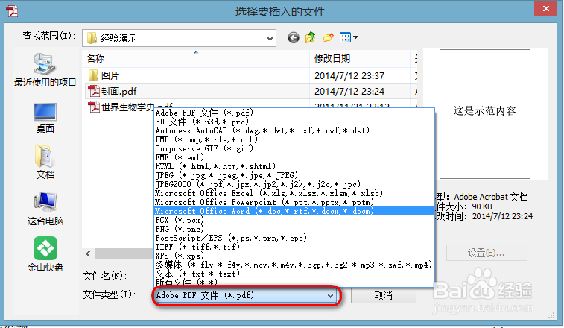Viewport: 564px width, 328px height.
Task: Click the 取消 button
Action: pos(384,296)
